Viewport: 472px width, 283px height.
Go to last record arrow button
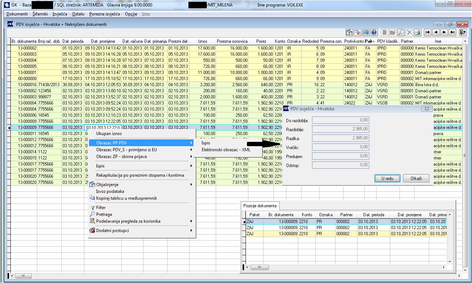point(452,32)
